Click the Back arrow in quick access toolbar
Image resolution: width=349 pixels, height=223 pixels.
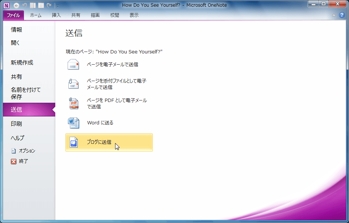16,5
